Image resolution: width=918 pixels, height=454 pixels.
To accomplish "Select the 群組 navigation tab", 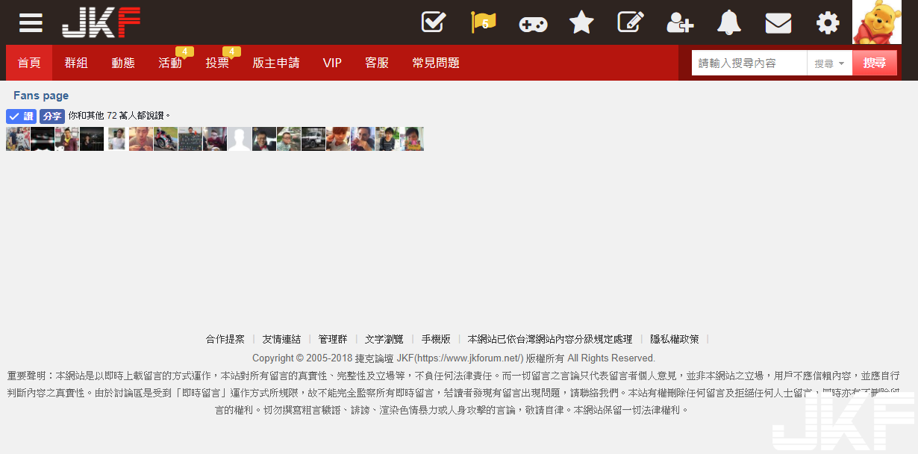I will pyautogui.click(x=76, y=63).
